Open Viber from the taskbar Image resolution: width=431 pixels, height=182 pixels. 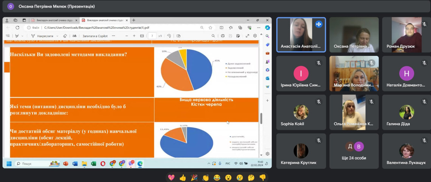[x=130, y=163]
